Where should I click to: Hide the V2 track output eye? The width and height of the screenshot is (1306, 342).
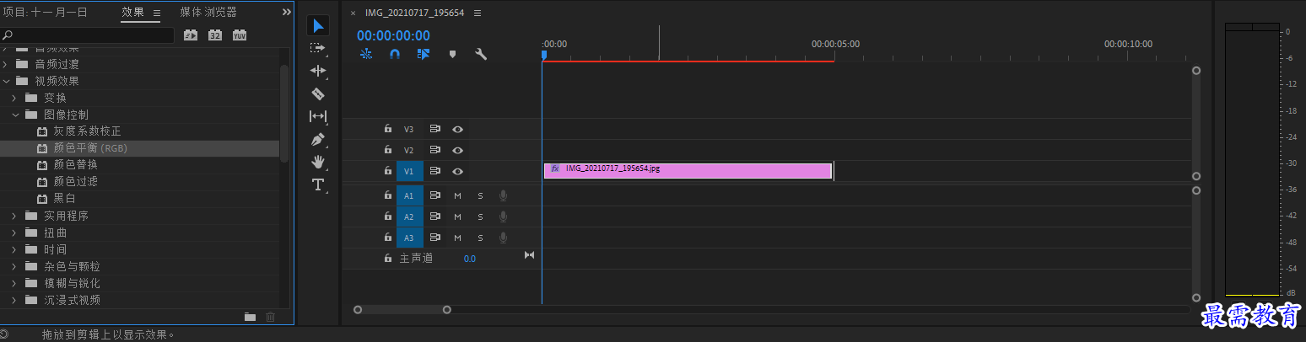click(x=458, y=150)
